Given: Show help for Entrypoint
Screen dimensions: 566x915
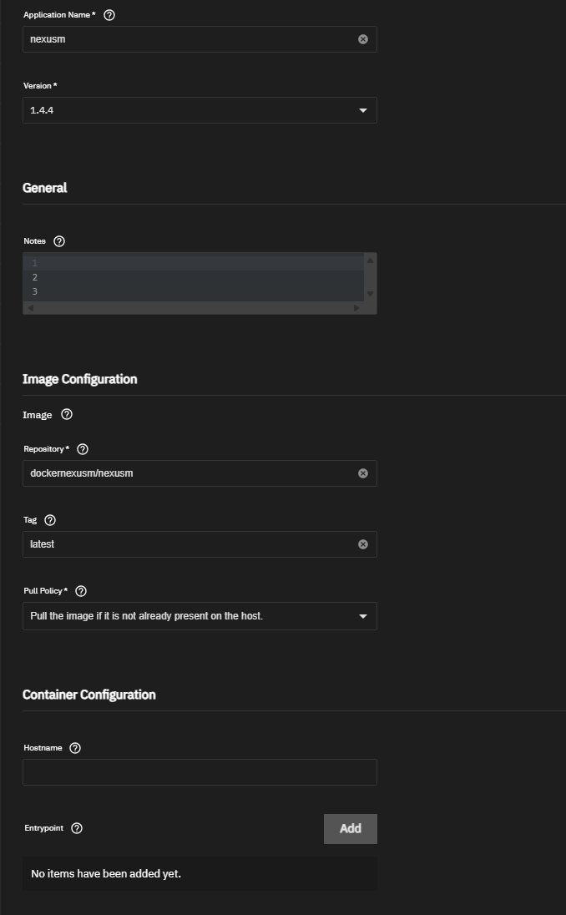Looking at the screenshot, I should click(x=77, y=828).
